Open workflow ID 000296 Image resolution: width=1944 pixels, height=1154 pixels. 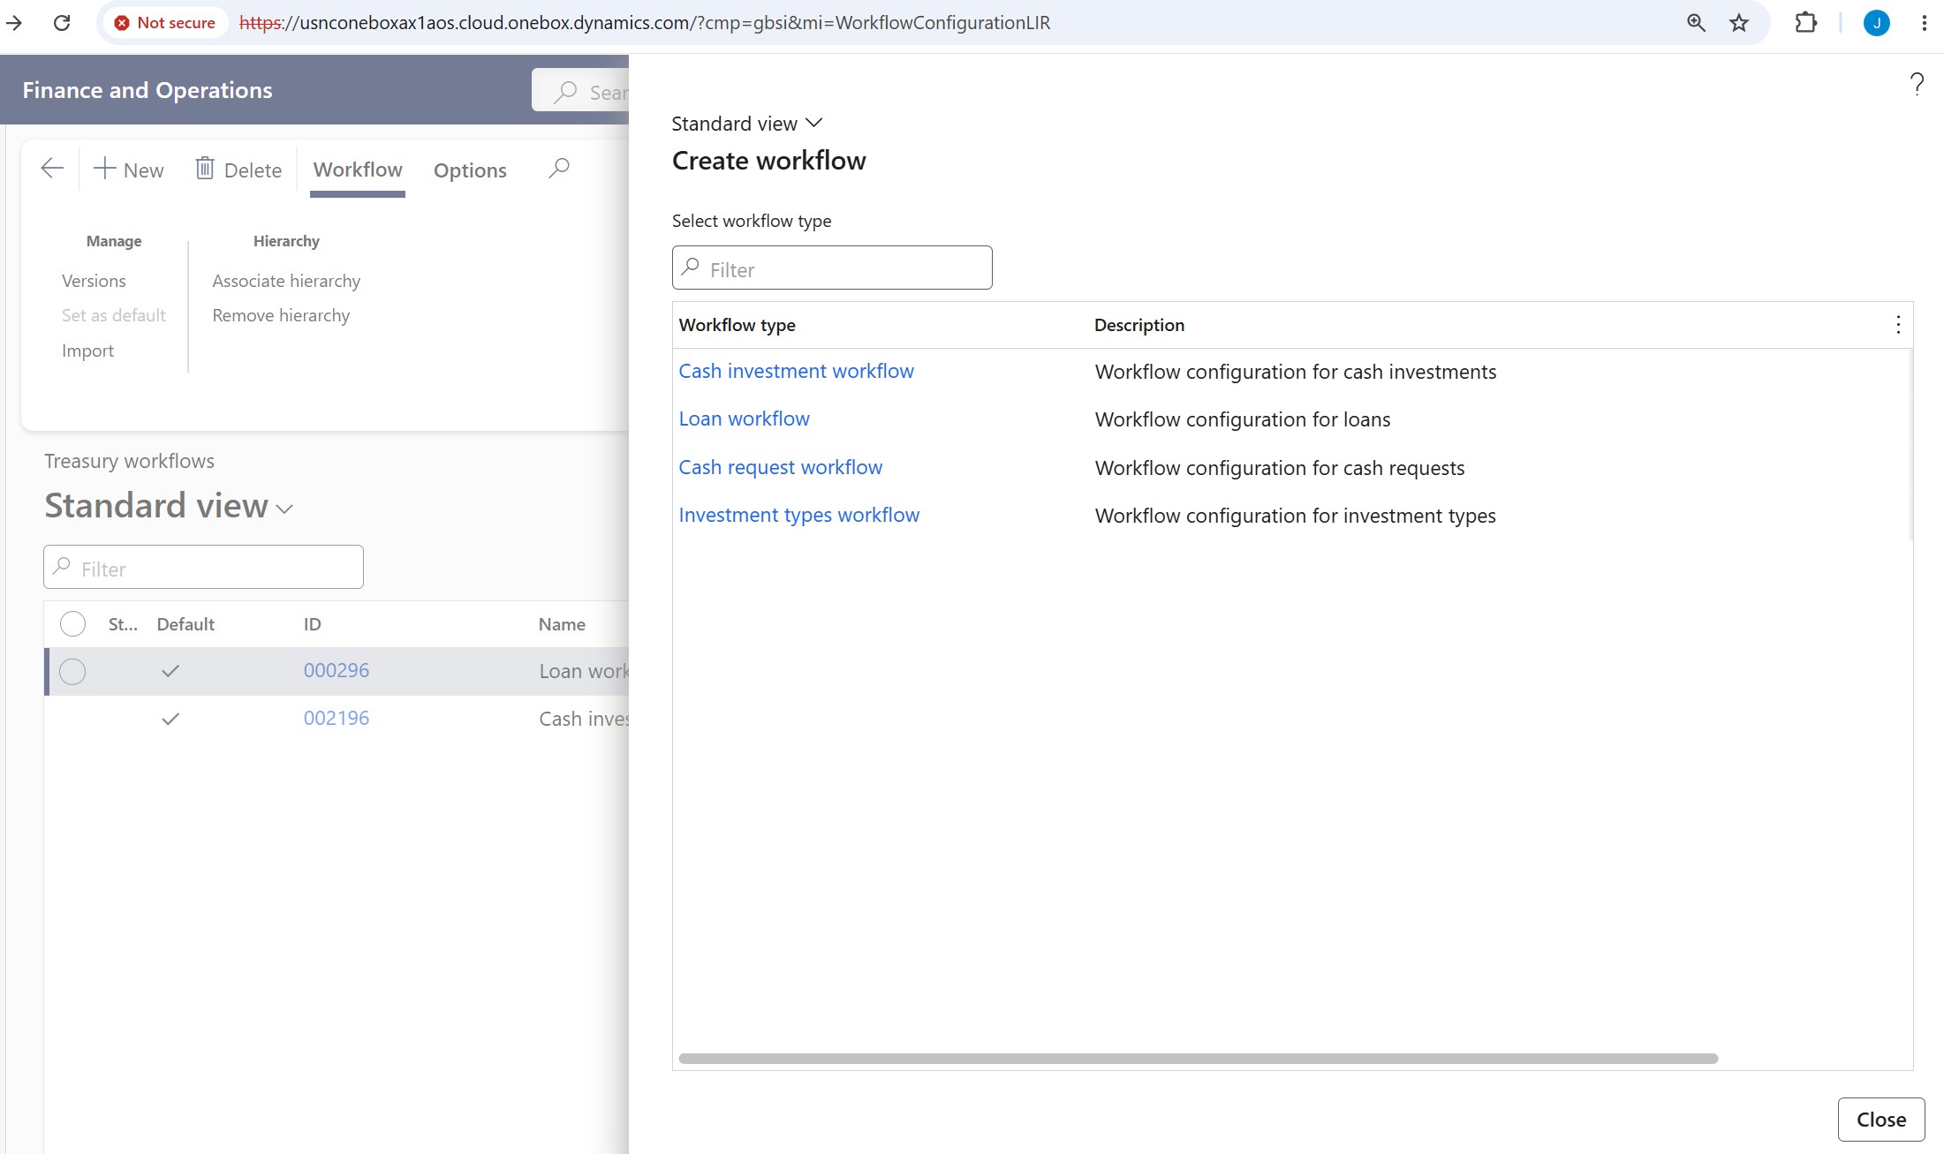click(x=337, y=670)
